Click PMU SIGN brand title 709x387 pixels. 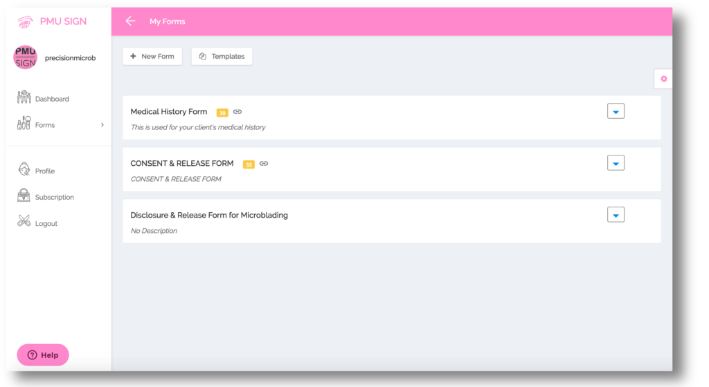pyautogui.click(x=63, y=21)
